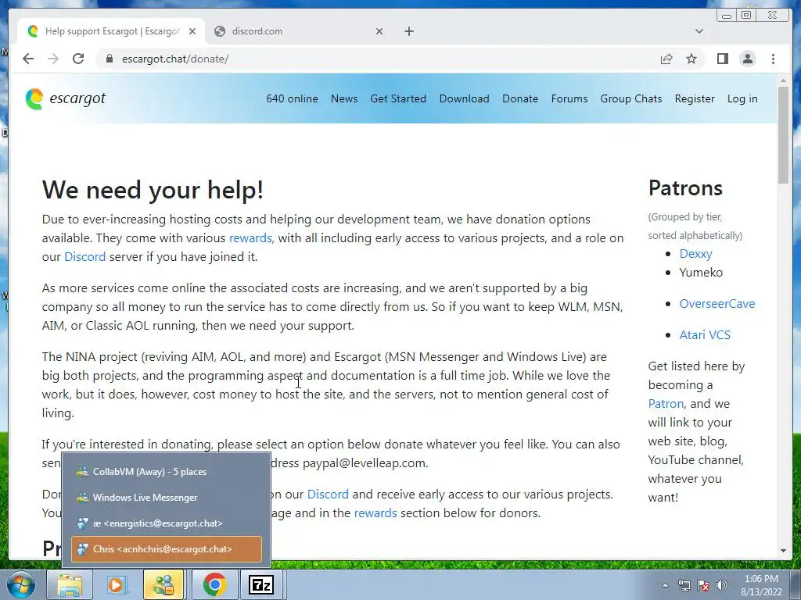
Task: Click the page scrollbar down arrow
Action: [x=783, y=551]
